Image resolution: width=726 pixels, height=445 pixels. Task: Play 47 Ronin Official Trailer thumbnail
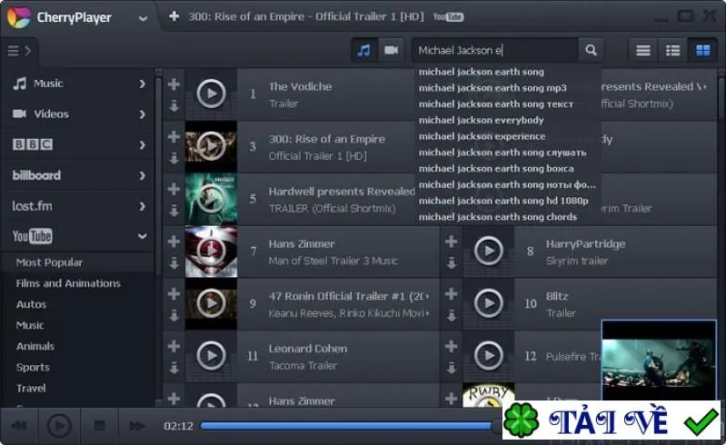pyautogui.click(x=211, y=303)
